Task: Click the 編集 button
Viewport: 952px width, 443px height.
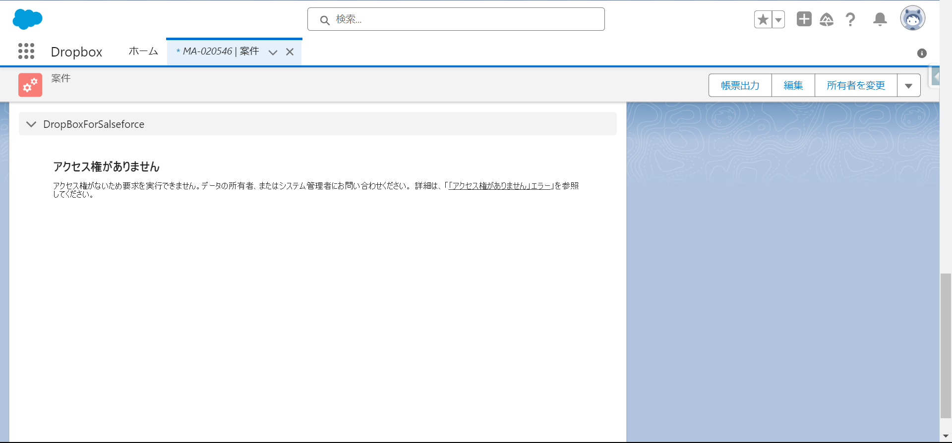Action: pyautogui.click(x=793, y=86)
